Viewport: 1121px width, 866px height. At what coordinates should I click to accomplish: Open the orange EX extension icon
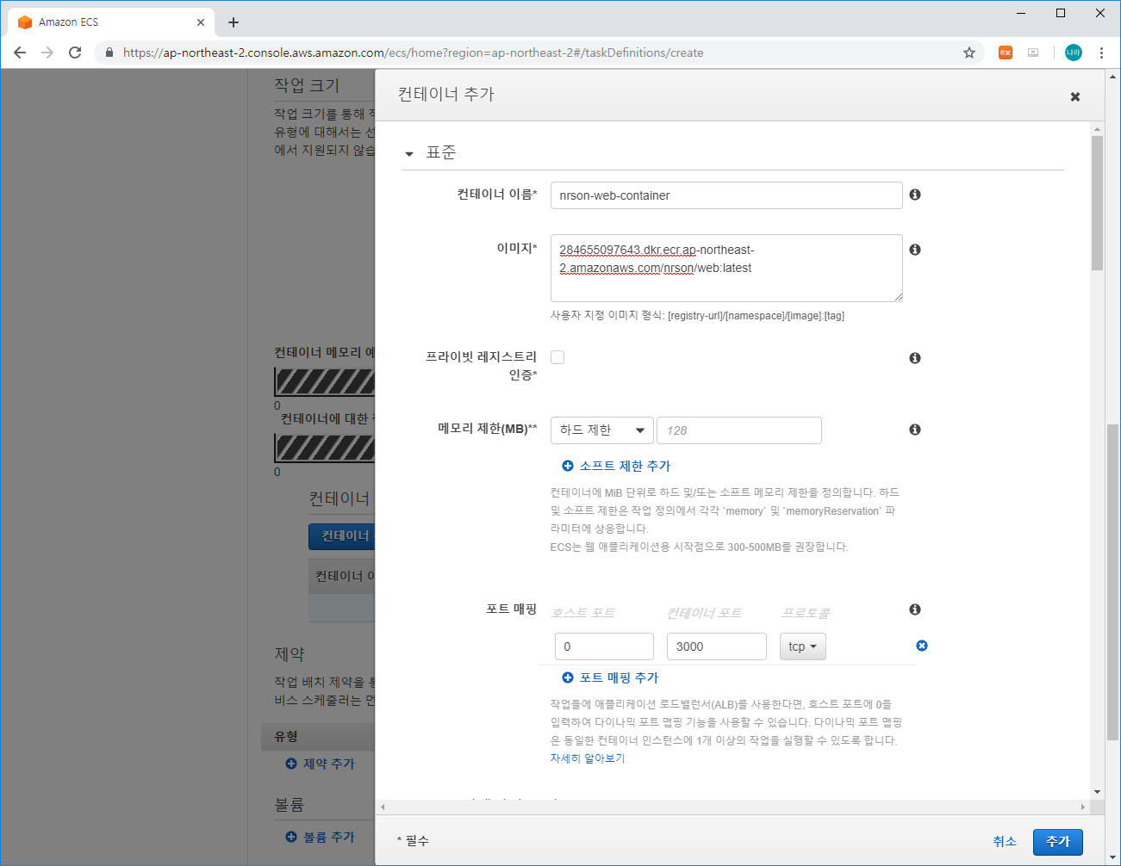click(1006, 53)
